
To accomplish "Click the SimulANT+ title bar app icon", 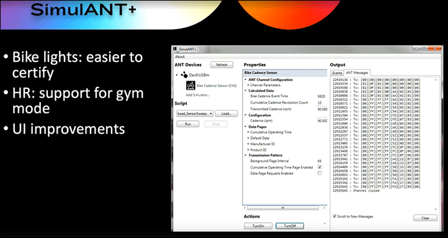I will 175,49.
